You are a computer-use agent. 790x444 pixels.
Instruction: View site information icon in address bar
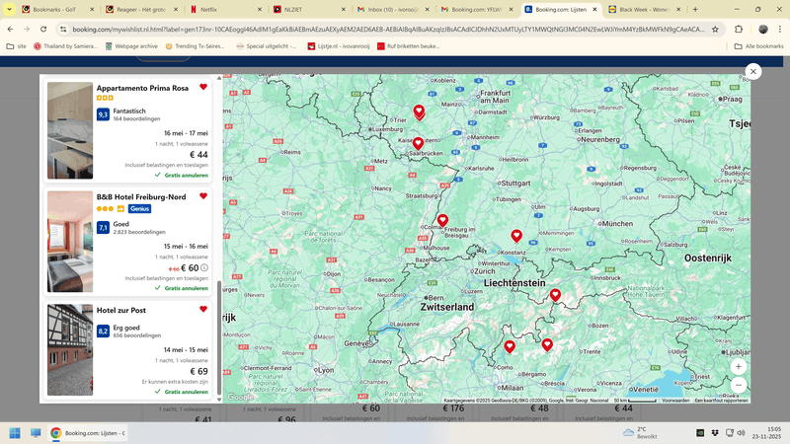[63, 30]
